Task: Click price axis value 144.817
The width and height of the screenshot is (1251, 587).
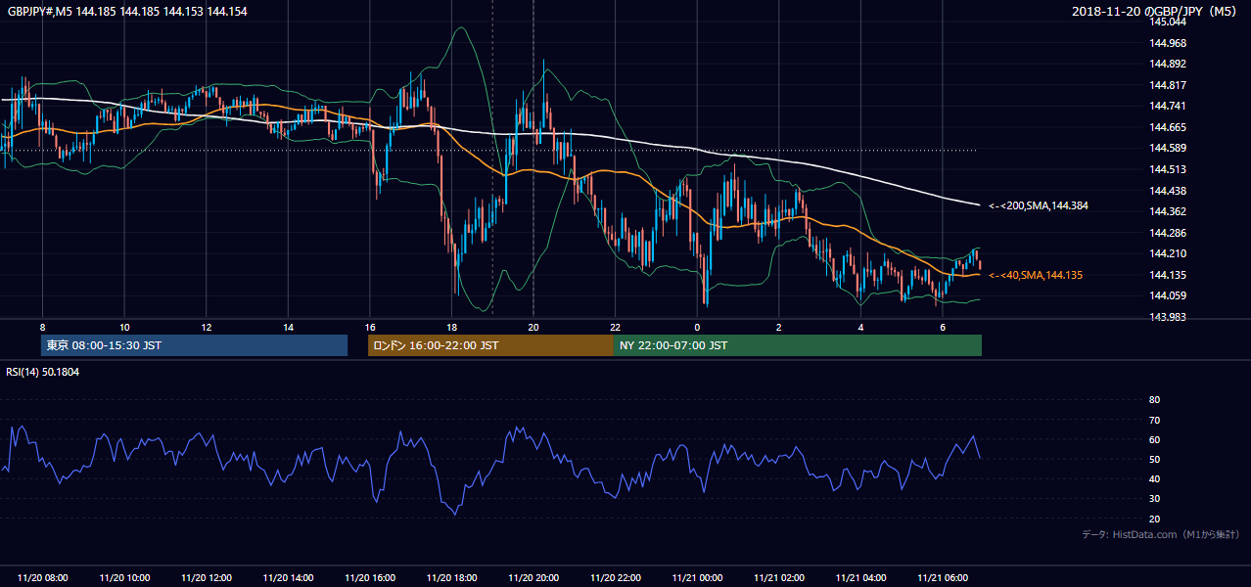Action: click(x=1168, y=85)
